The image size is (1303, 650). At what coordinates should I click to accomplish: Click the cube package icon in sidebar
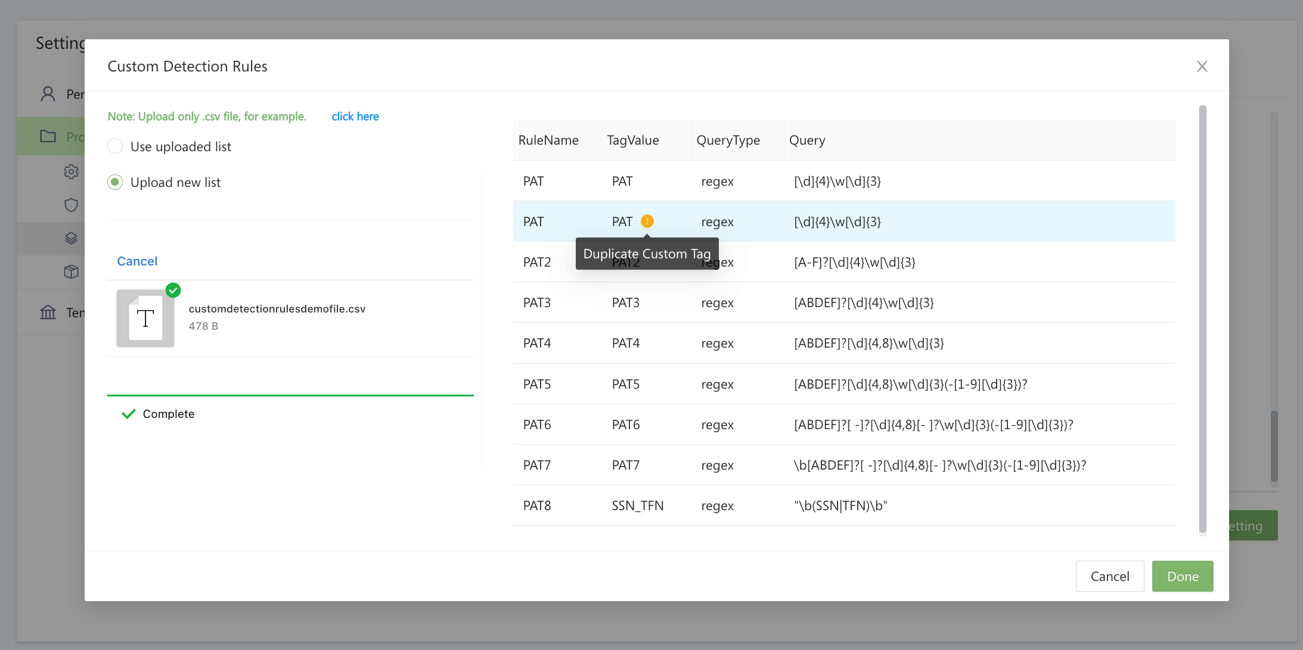click(x=71, y=272)
